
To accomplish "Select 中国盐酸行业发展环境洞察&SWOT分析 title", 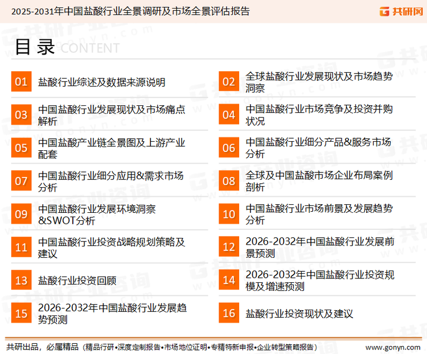I will point(97,215).
